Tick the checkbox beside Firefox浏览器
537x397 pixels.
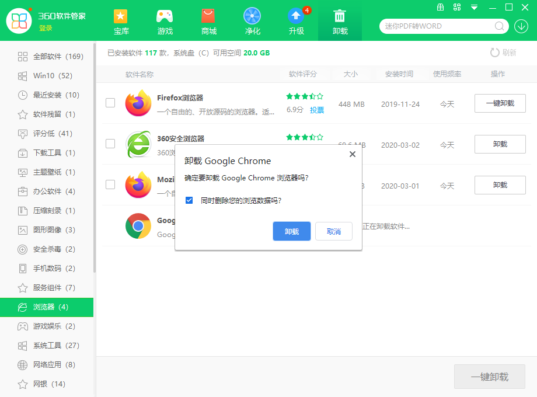[x=110, y=103]
